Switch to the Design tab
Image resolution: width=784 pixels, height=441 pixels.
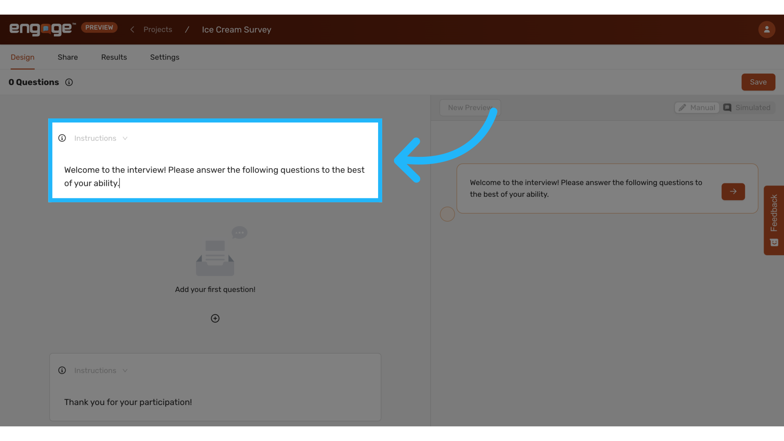pyautogui.click(x=22, y=57)
